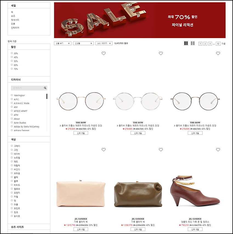The width and height of the screenshot is (233, 234).
Task: Open the 영클릿 체인 가죽 콘 힐 펌프스 title
Action: point(195,222)
